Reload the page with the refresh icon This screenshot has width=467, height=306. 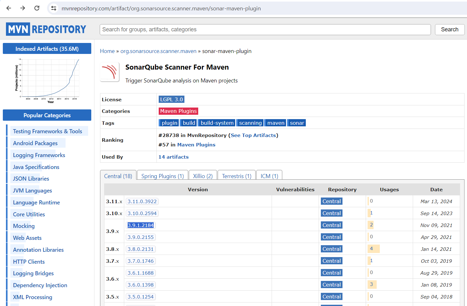37,8
